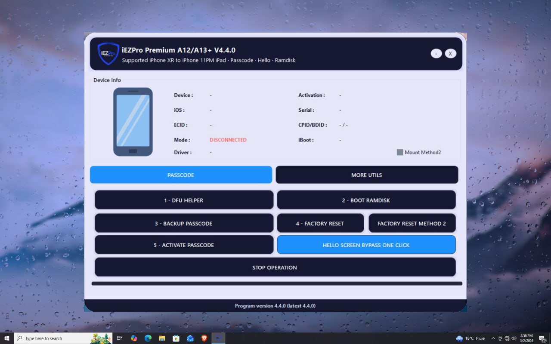
Task: Click the 1 - DFU HELPER button
Action: [x=184, y=200]
